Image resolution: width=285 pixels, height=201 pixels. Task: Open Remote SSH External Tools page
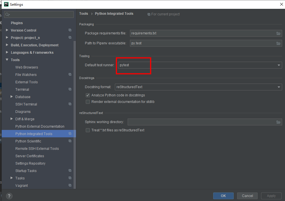pos(37,149)
